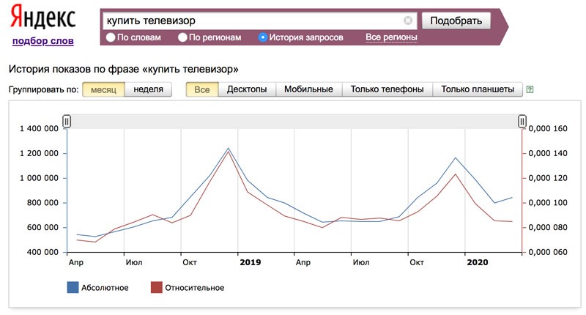Clear the search field with the X icon

click(x=408, y=21)
